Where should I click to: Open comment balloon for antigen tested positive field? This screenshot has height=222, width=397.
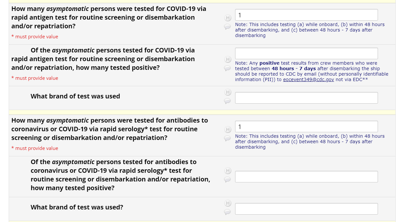(x=227, y=68)
